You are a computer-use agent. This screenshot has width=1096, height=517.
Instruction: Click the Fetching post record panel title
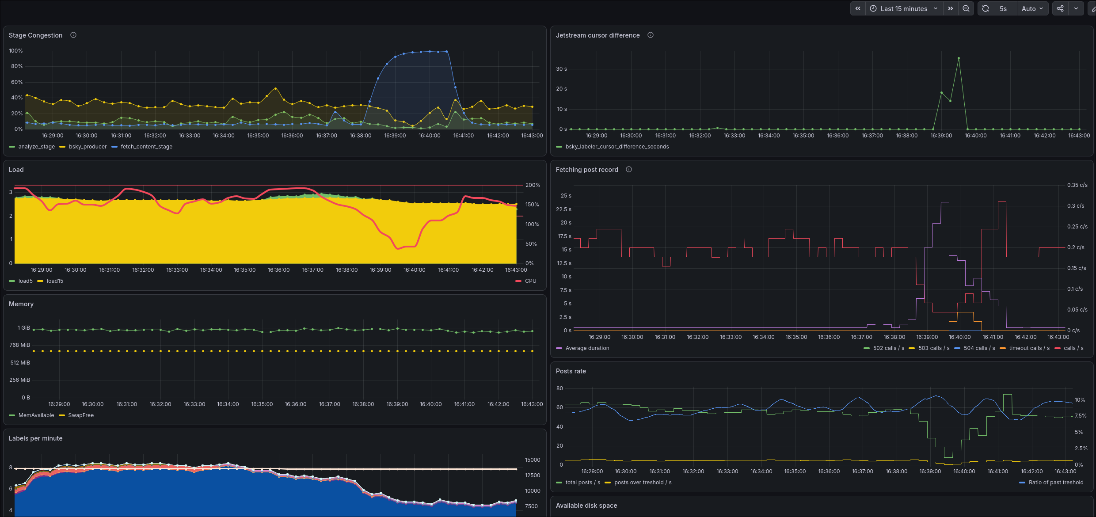[x=587, y=170]
